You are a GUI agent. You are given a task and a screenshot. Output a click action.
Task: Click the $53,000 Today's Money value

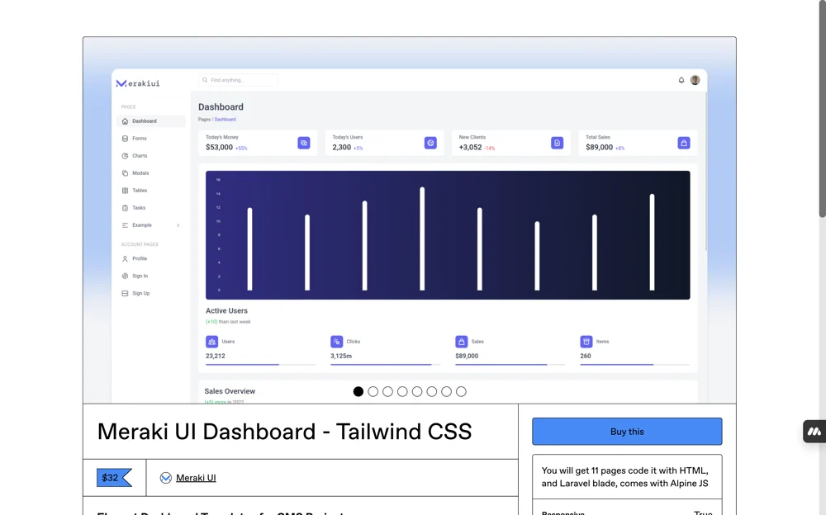(219, 148)
